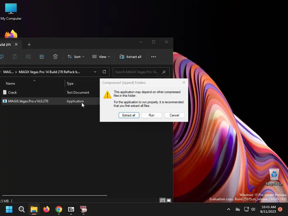Click the OneDrive cloud tray icon
Screen dimensions: 288x216
click(x=238, y=209)
